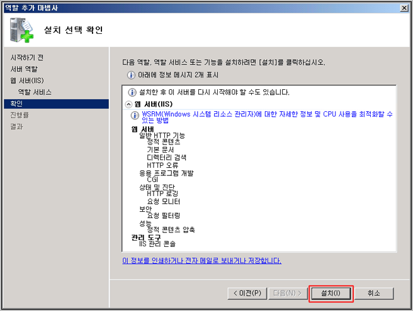
Task: Click the disabled 다음(N) next button
Action: [288, 293]
